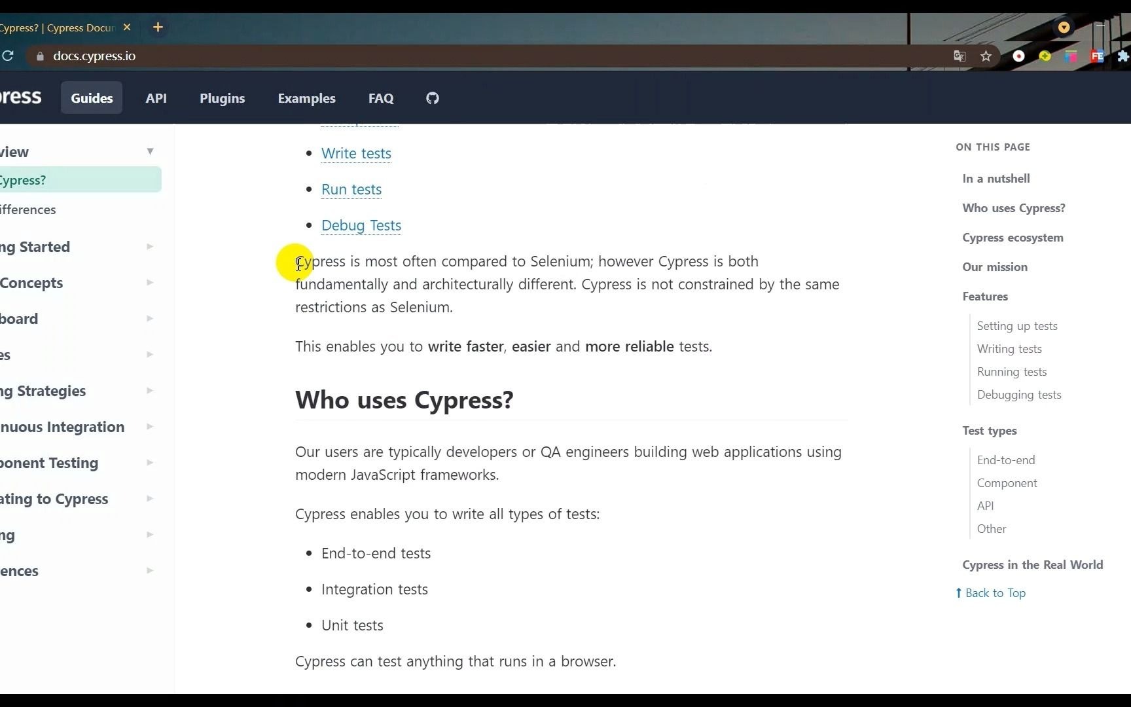The width and height of the screenshot is (1131, 707).
Task: Expand the Core Concepts sidebar arrow
Action: (150, 283)
